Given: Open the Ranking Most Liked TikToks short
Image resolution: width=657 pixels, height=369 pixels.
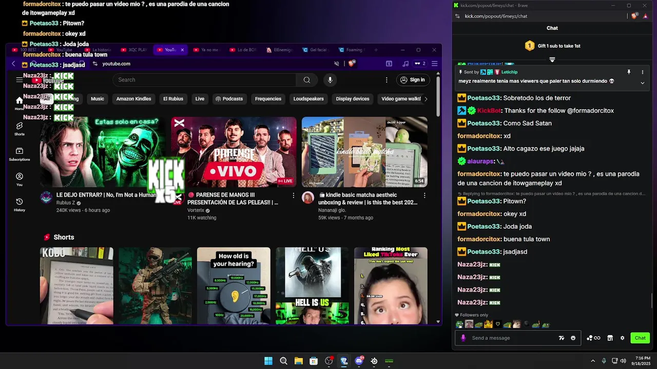Looking at the screenshot, I should pos(391,286).
